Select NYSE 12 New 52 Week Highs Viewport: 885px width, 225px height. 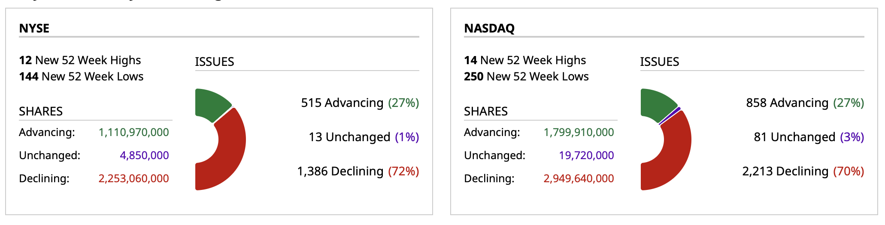point(80,60)
